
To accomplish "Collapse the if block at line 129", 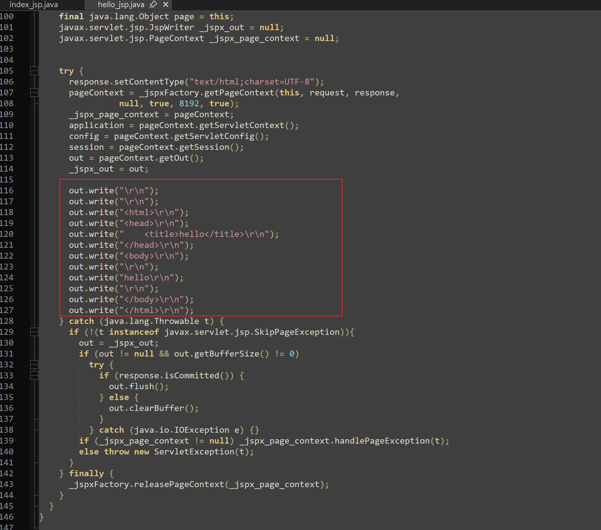I will (x=34, y=332).
